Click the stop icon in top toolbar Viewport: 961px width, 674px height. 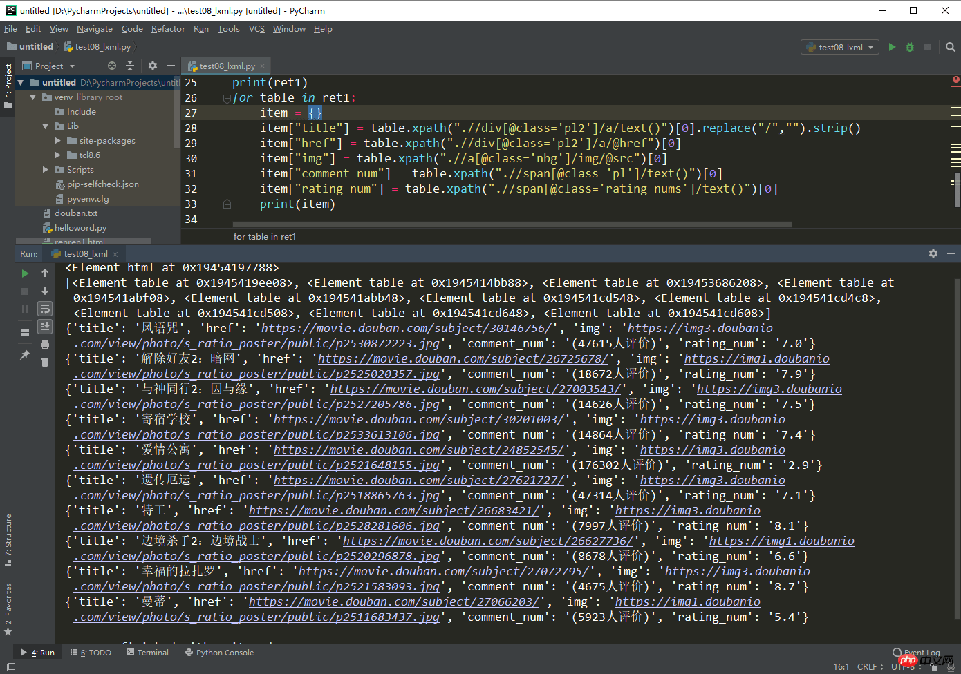tap(928, 47)
